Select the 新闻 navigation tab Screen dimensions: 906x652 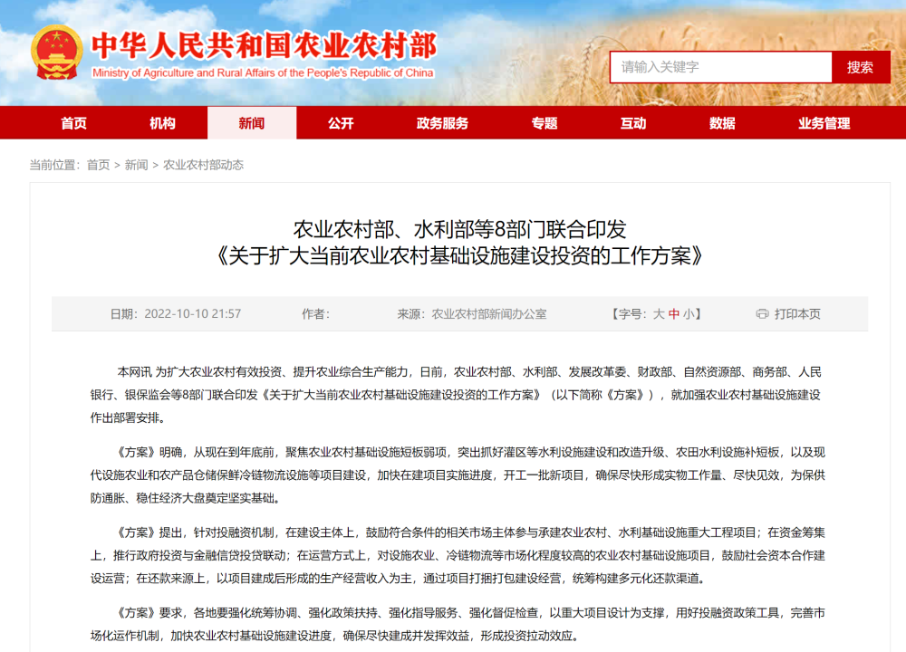(252, 123)
